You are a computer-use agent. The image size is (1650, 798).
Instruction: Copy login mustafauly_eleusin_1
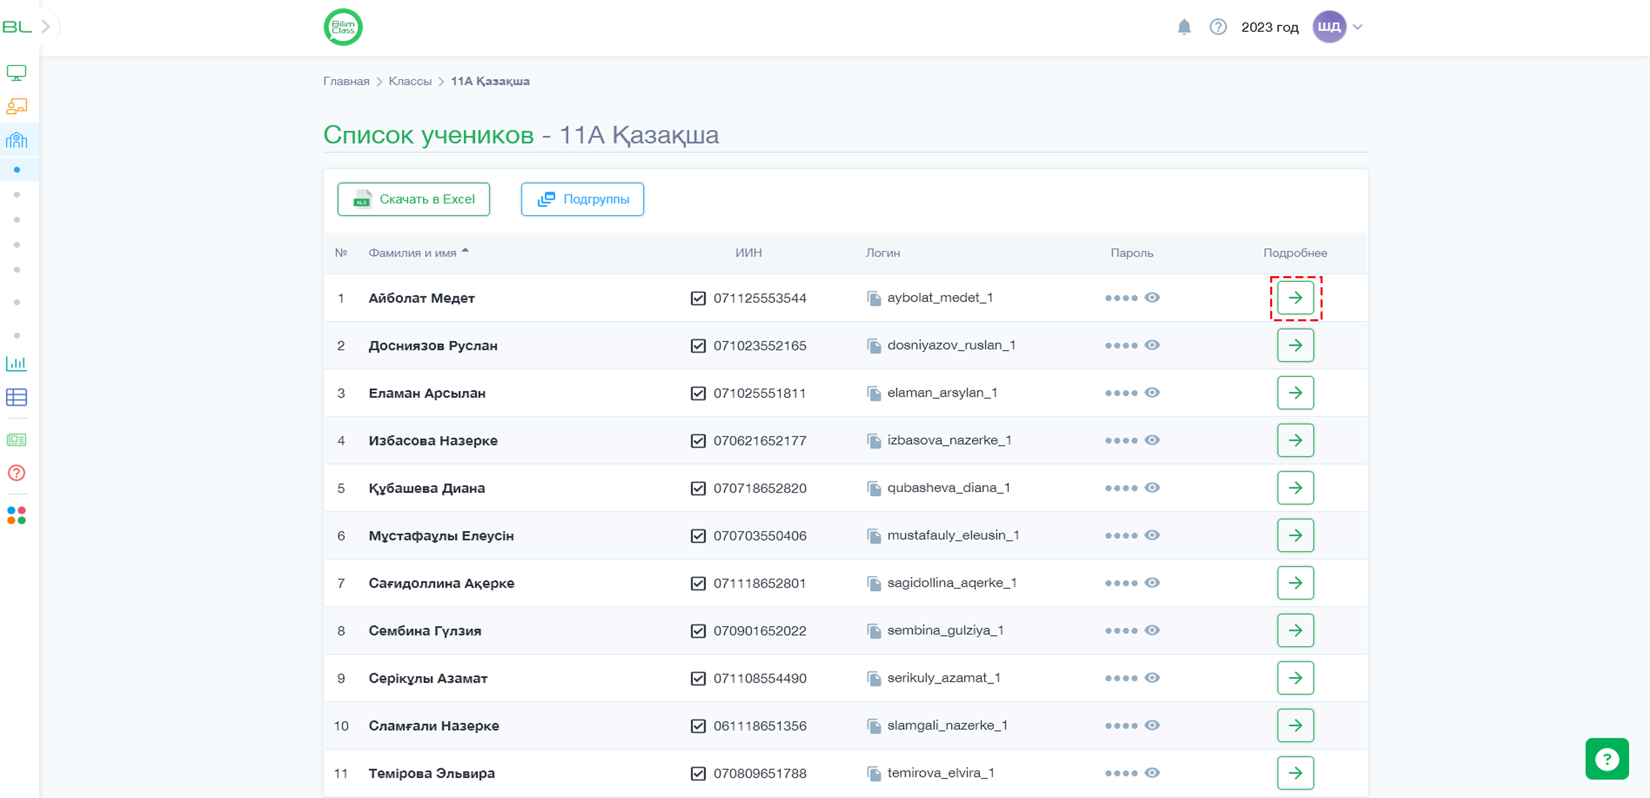click(x=874, y=536)
